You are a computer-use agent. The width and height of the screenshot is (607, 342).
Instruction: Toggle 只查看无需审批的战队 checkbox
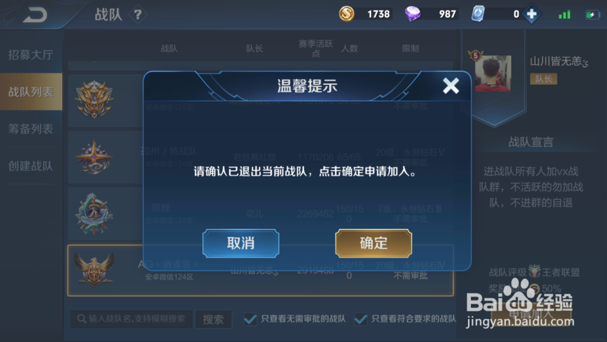250,319
